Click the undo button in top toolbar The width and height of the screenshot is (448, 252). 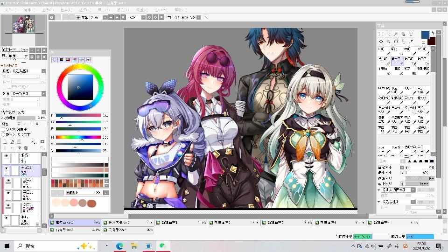[x=51, y=17]
